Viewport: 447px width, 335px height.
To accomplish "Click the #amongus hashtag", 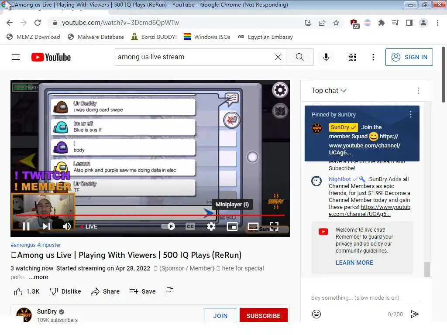I will click(x=23, y=245).
